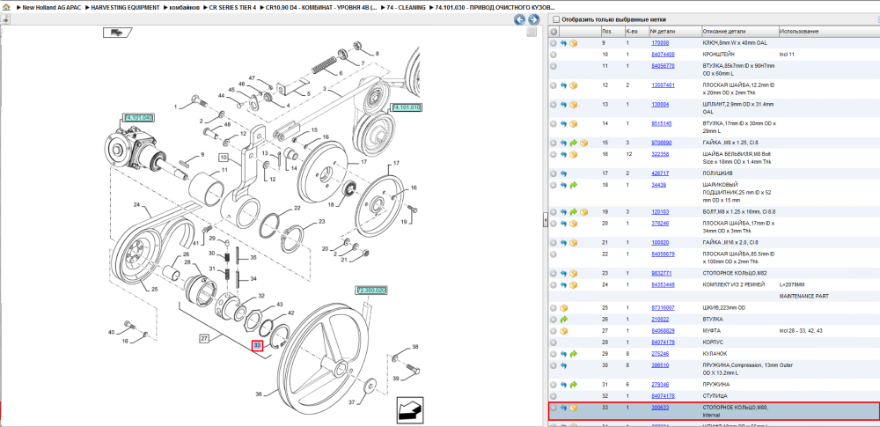Screen dimensions: 880x427
Task: Select boxed callout 27 in diagram
Action: pyautogui.click(x=206, y=338)
